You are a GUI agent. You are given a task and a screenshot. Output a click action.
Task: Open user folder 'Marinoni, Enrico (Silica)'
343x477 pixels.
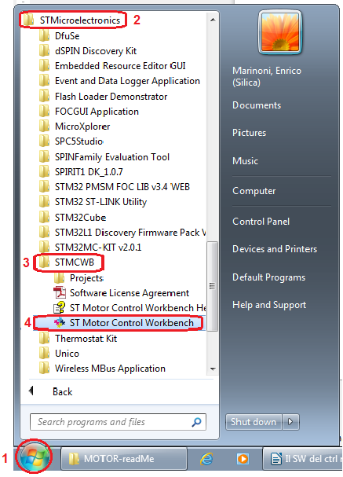coord(267,76)
